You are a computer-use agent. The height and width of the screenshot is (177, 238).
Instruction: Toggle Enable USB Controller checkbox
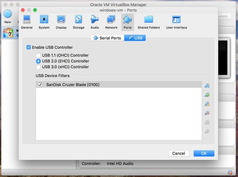(29, 47)
